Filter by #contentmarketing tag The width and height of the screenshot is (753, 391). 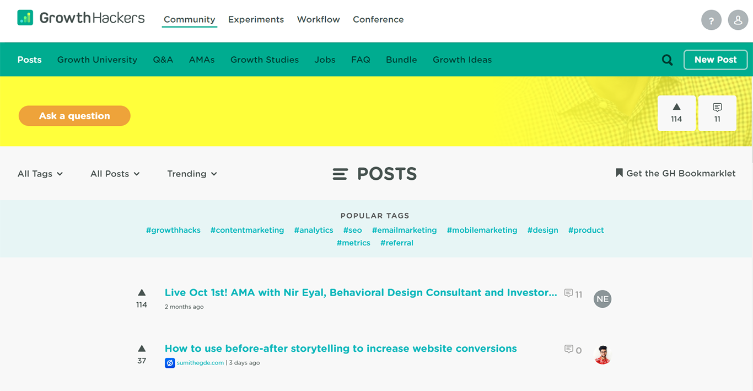[x=247, y=230]
